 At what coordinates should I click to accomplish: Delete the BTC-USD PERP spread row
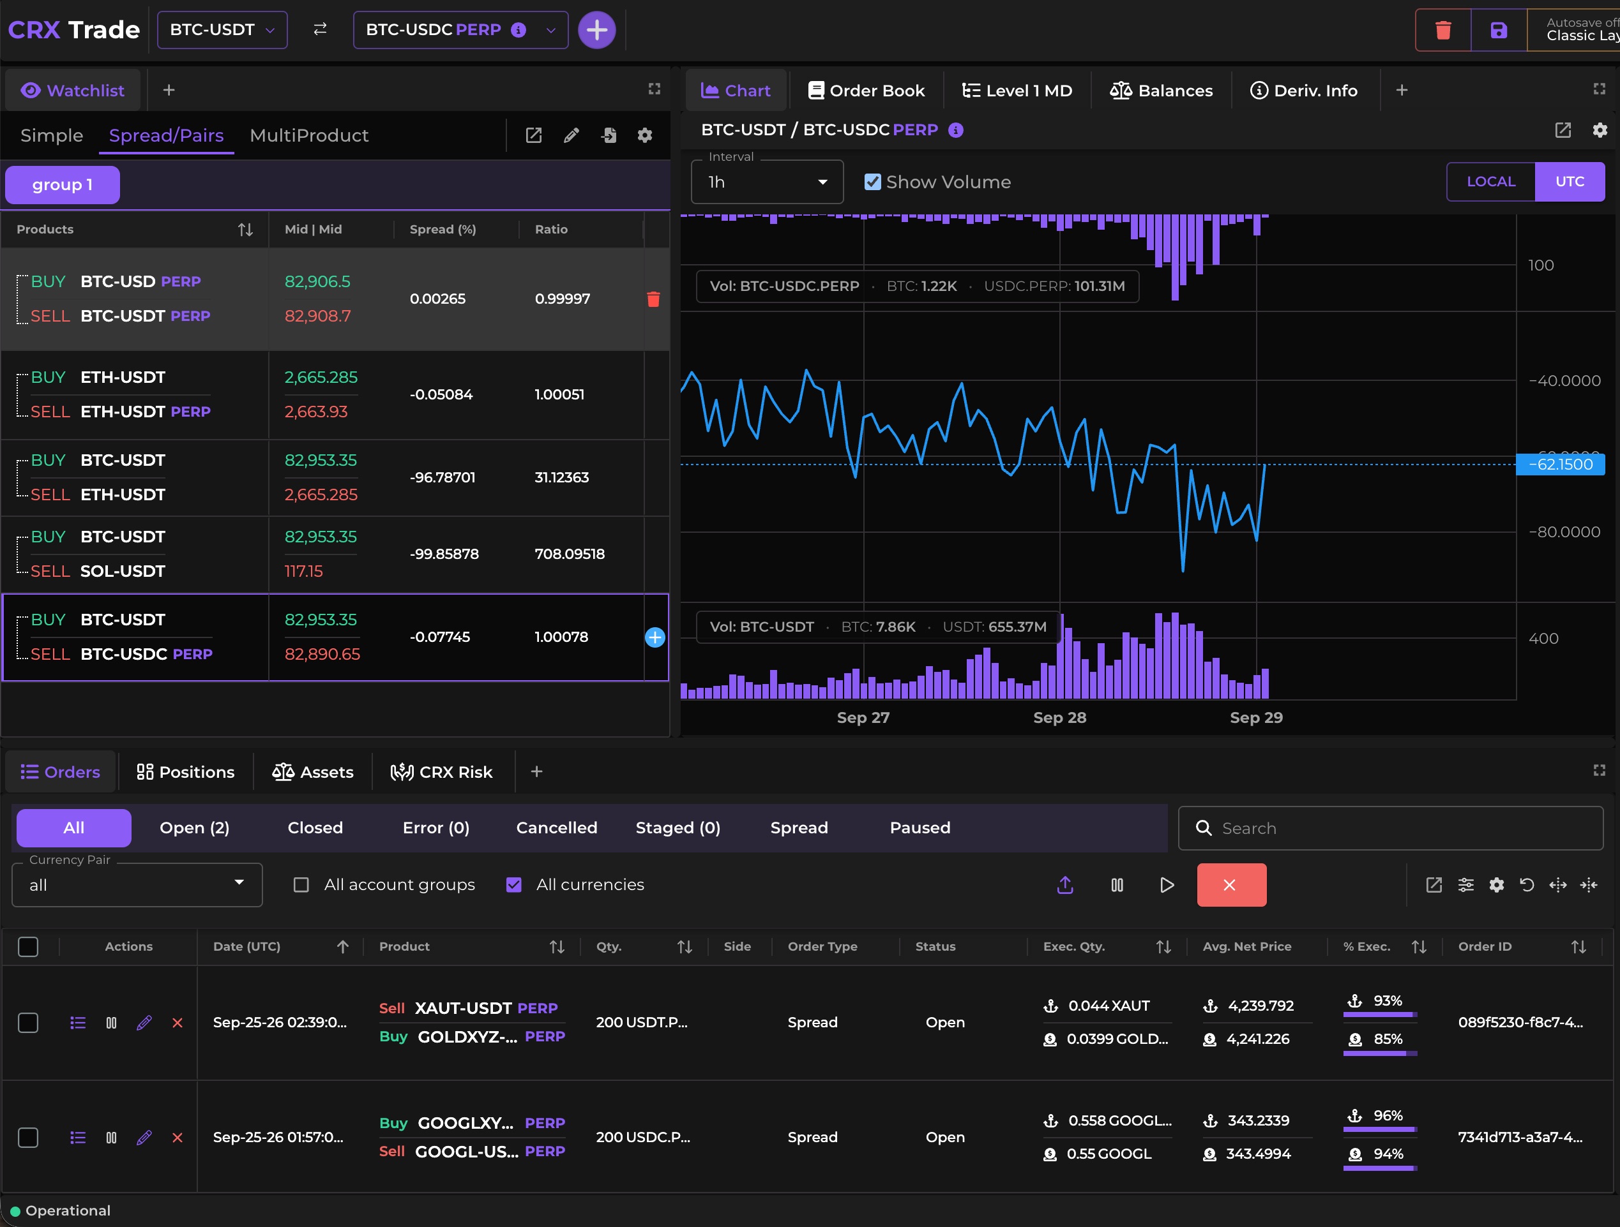653,299
